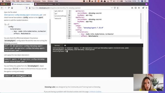Add a new terminal tab
This screenshot has width=165, height=93.
point(65,45)
